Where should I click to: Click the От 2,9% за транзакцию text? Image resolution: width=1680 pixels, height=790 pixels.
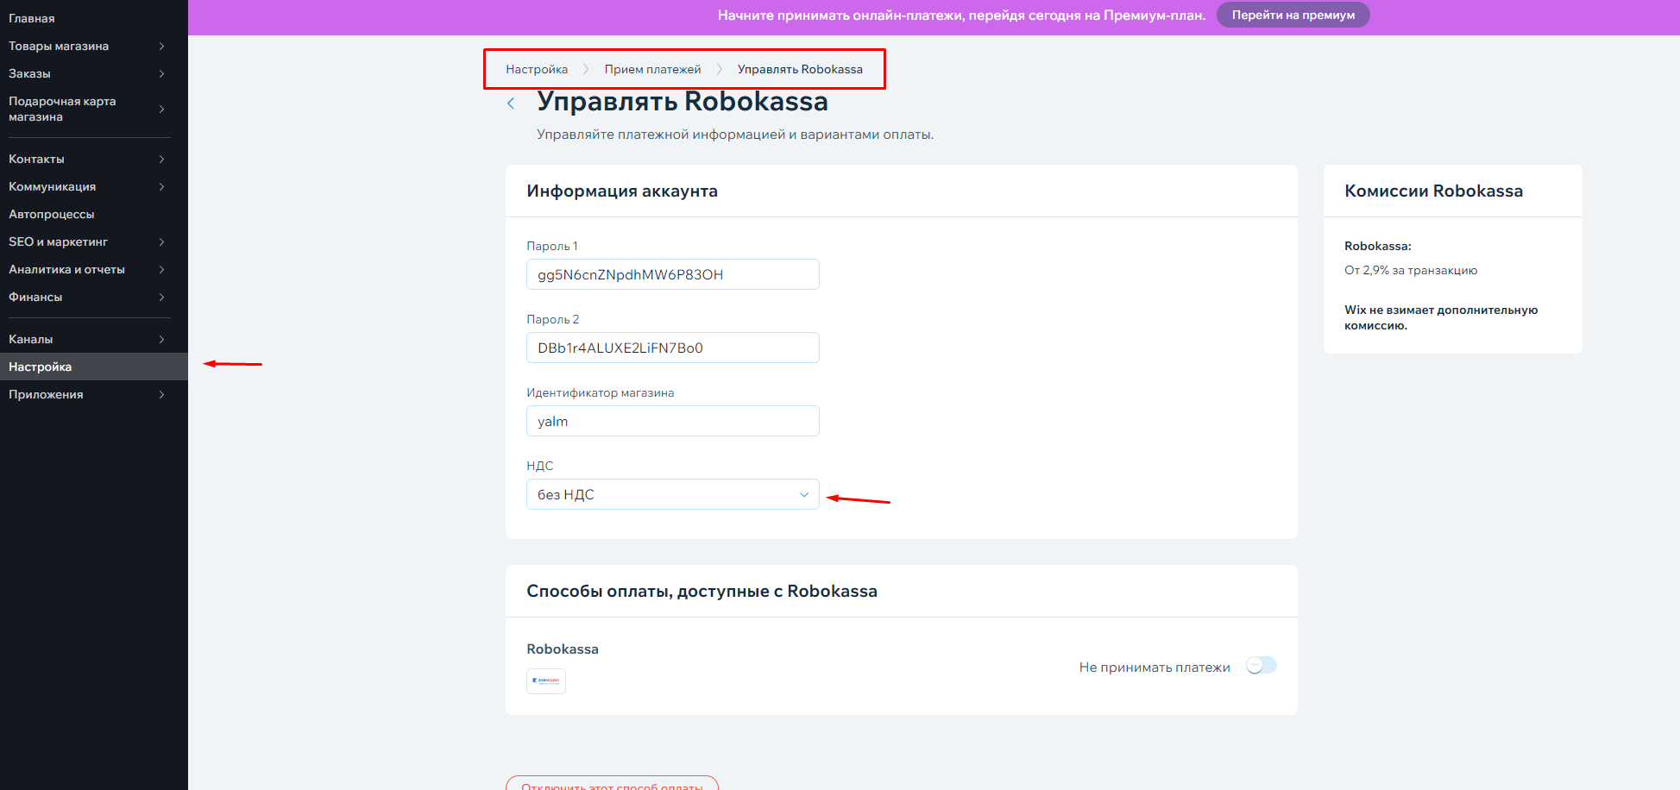(x=1411, y=270)
